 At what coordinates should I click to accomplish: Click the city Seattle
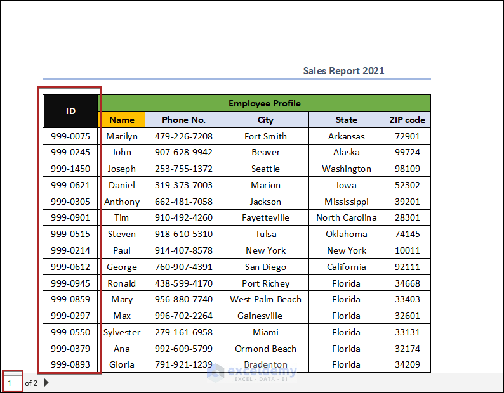(x=265, y=169)
